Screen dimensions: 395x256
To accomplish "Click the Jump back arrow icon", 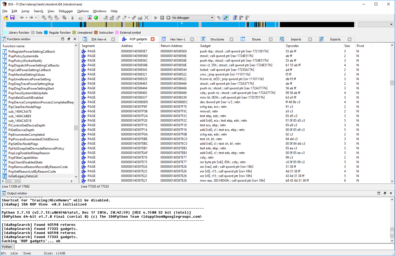I will click(x=21, y=18).
